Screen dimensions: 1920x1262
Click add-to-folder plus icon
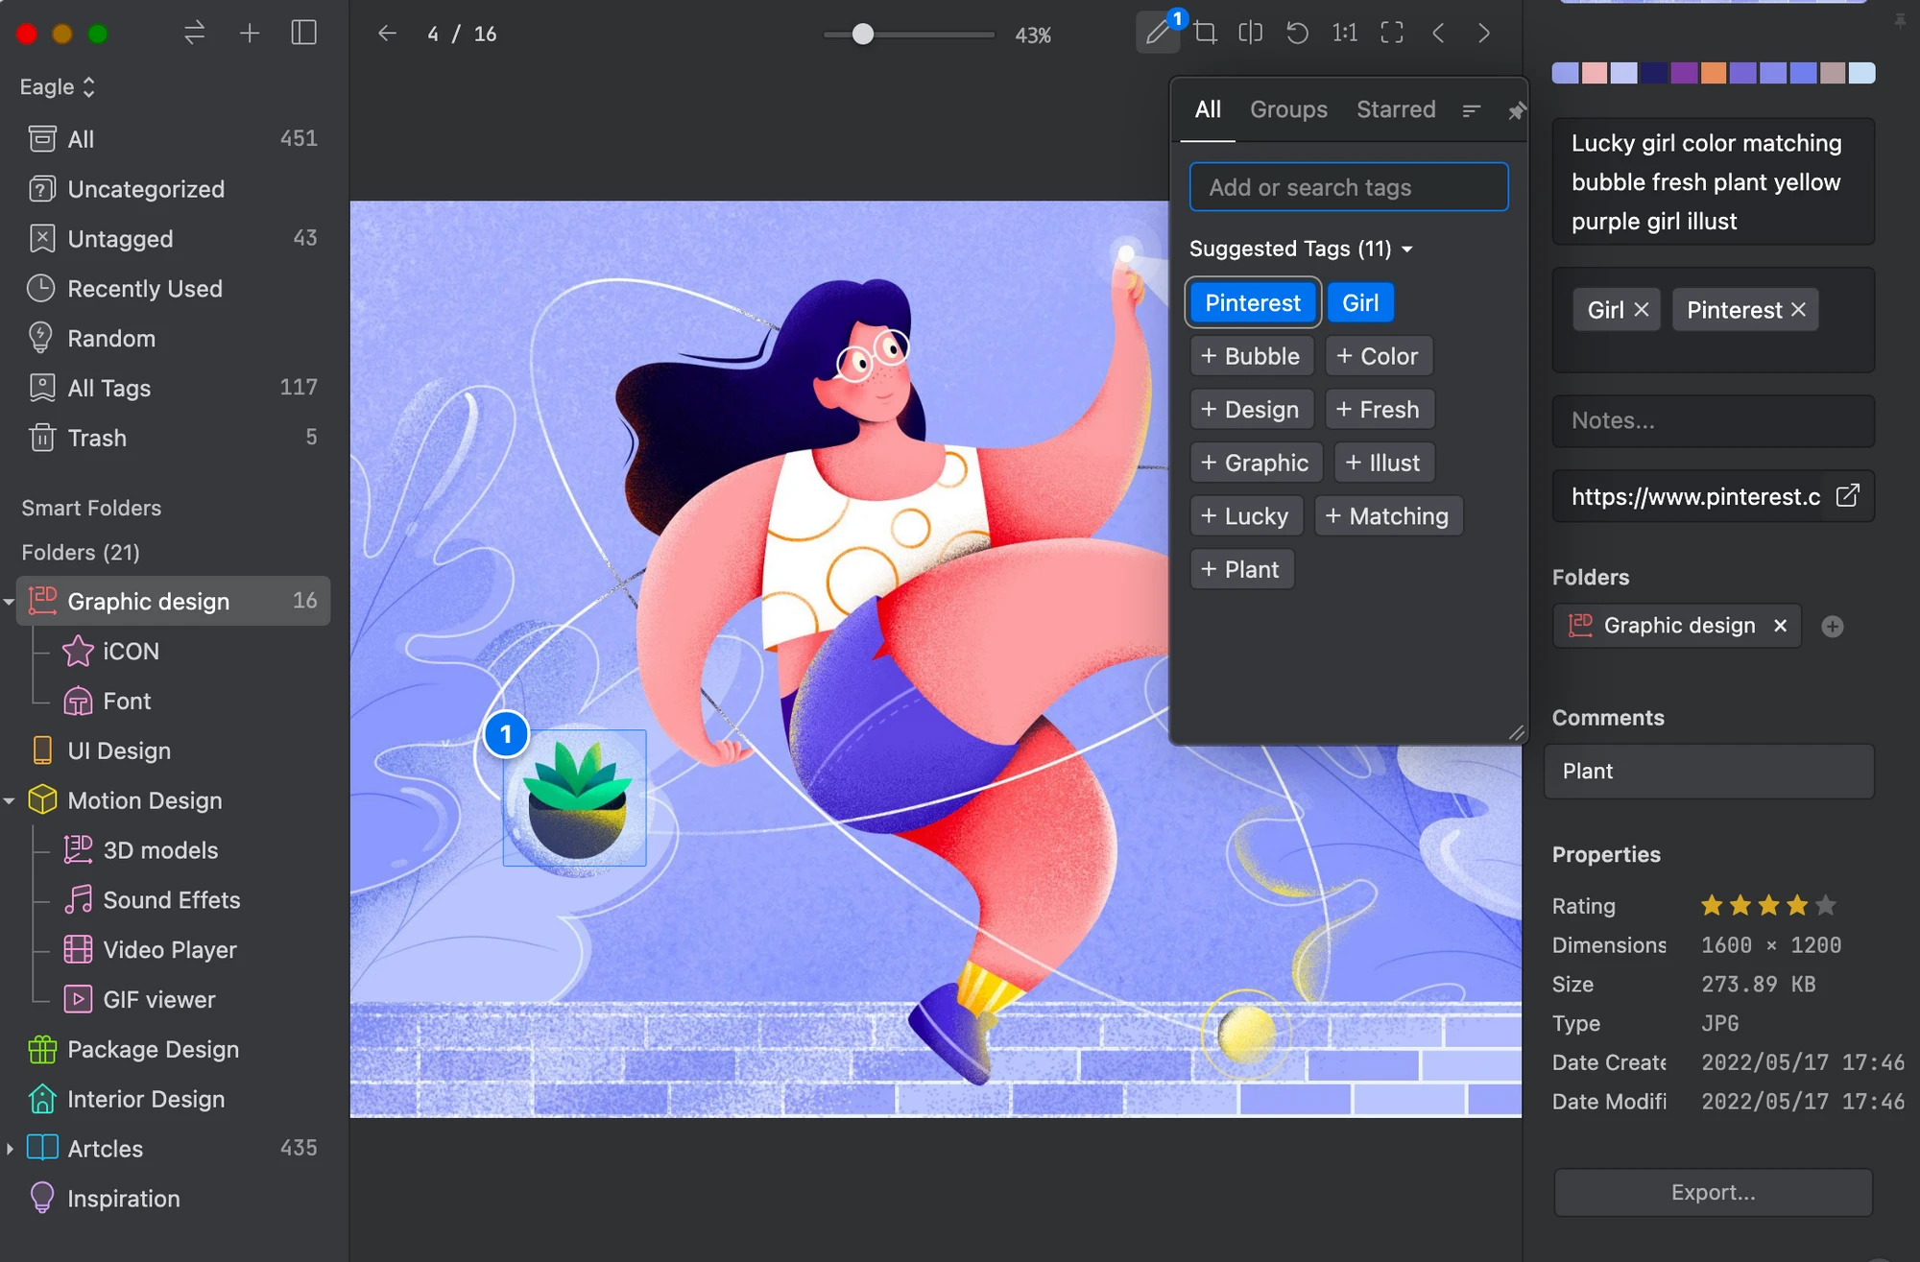tap(1832, 627)
